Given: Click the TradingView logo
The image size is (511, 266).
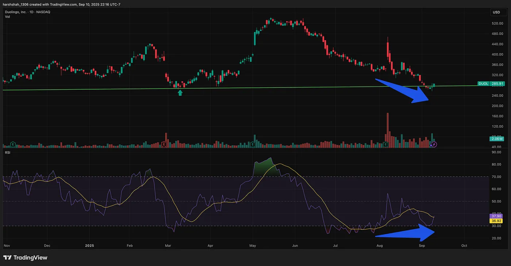Looking at the screenshot, I should (x=26, y=258).
